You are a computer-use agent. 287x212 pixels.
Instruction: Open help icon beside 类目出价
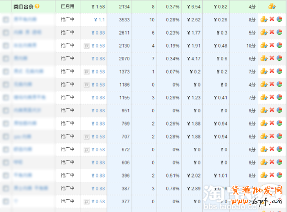coord(37,6)
